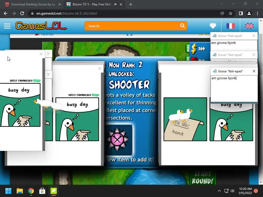Open File Explorer from the taskbar
This screenshot has width=263, height=197.
[x=20, y=191]
